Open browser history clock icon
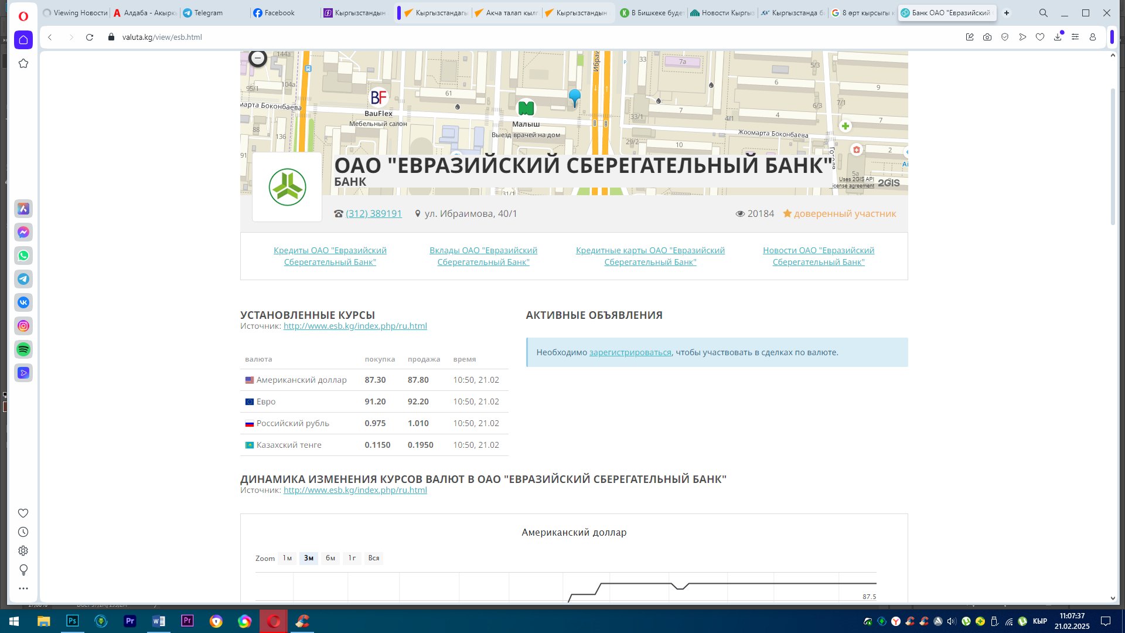 [x=23, y=532]
